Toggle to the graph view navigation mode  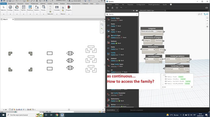pyautogui.click(x=206, y=14)
